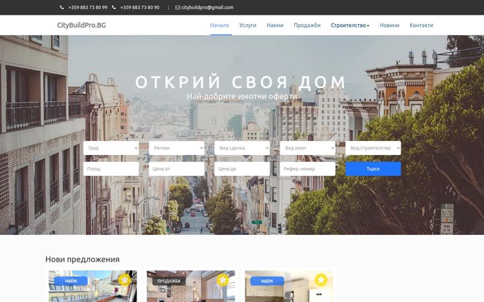Open Новини menu item
The image size is (484, 302).
coord(389,26)
